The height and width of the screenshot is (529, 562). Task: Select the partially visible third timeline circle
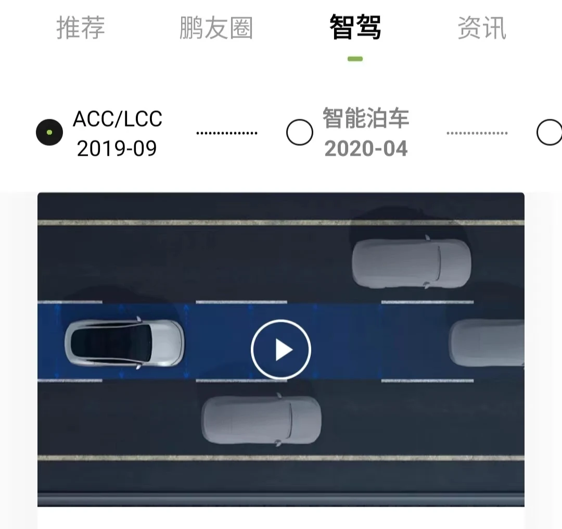tap(549, 132)
